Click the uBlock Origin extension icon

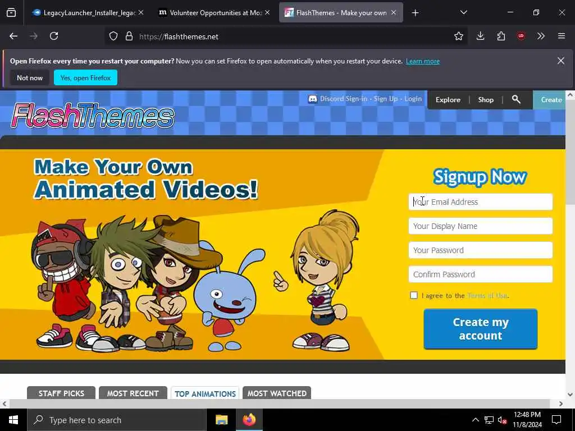tap(521, 36)
